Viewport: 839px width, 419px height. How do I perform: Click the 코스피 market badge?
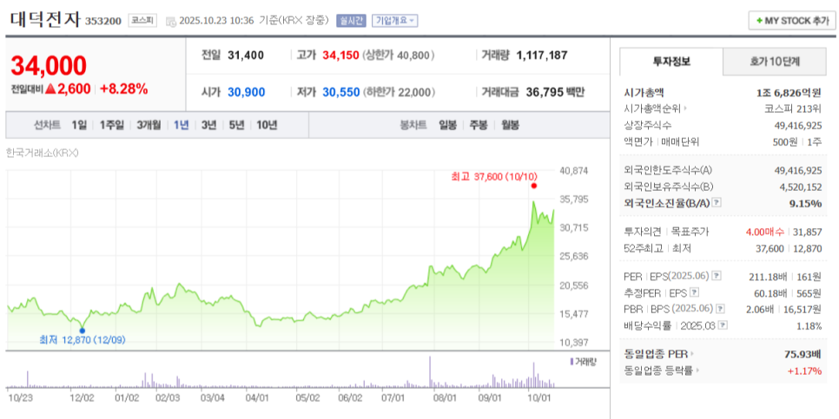tap(142, 21)
